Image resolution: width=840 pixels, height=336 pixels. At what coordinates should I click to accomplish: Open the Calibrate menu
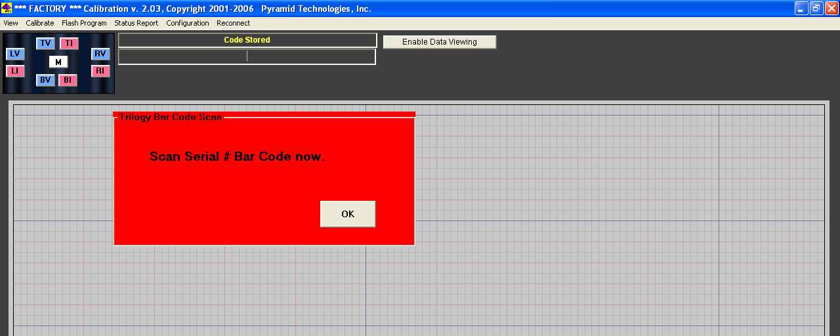click(x=40, y=23)
